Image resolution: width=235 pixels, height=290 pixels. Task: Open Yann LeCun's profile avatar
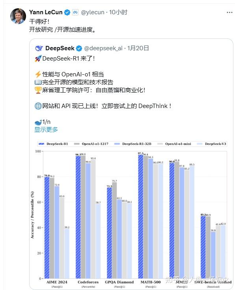(18, 16)
